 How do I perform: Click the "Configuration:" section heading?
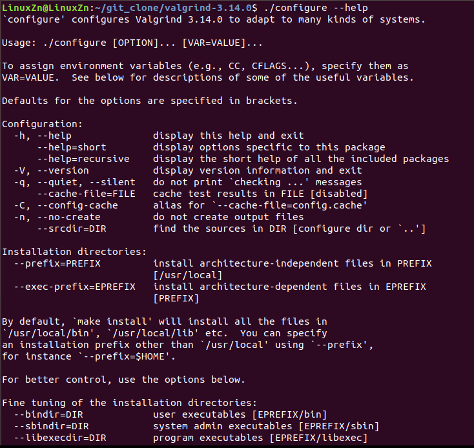click(x=42, y=124)
